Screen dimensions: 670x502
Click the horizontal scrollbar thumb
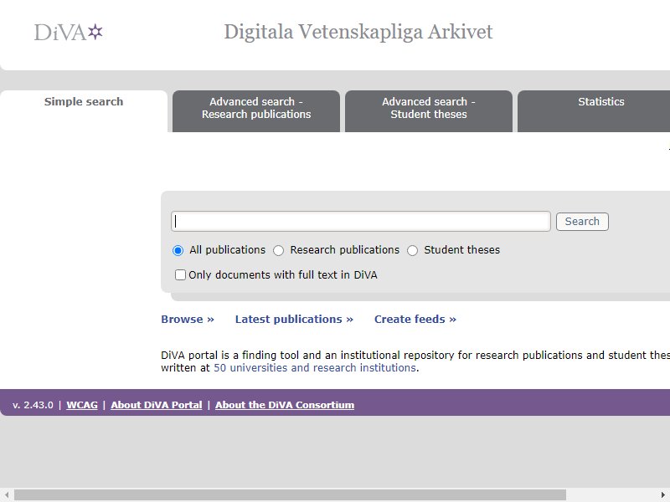click(290, 495)
